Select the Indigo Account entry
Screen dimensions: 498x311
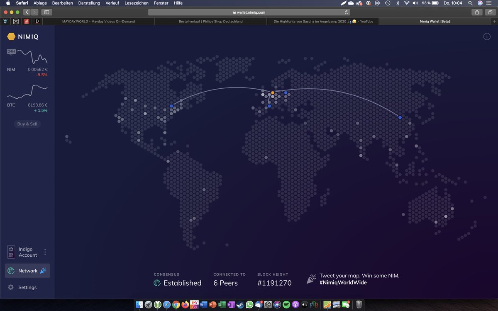coord(23,252)
